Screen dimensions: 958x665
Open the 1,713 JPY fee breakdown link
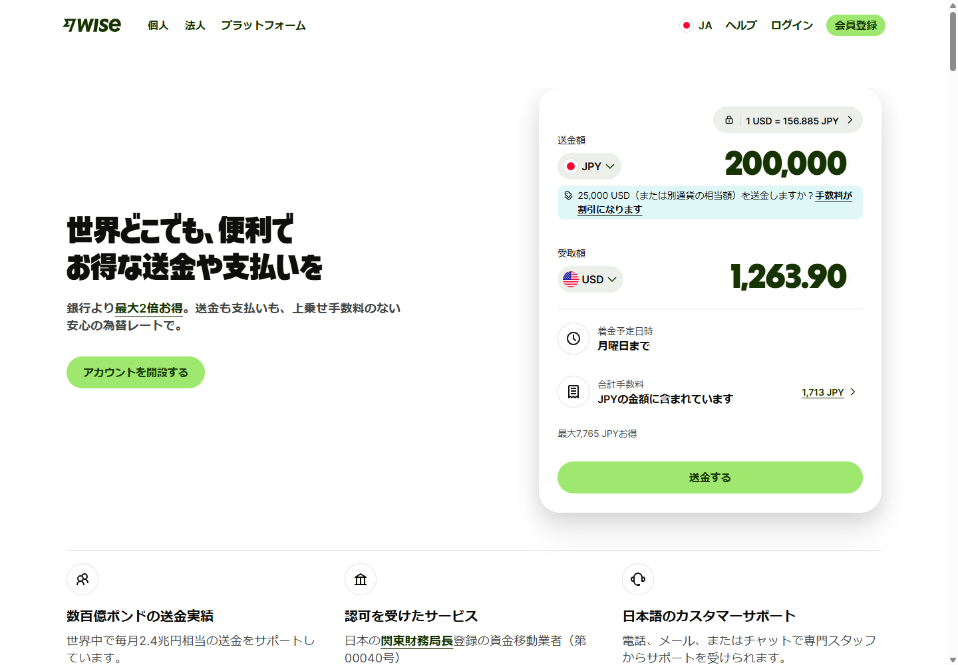point(822,392)
